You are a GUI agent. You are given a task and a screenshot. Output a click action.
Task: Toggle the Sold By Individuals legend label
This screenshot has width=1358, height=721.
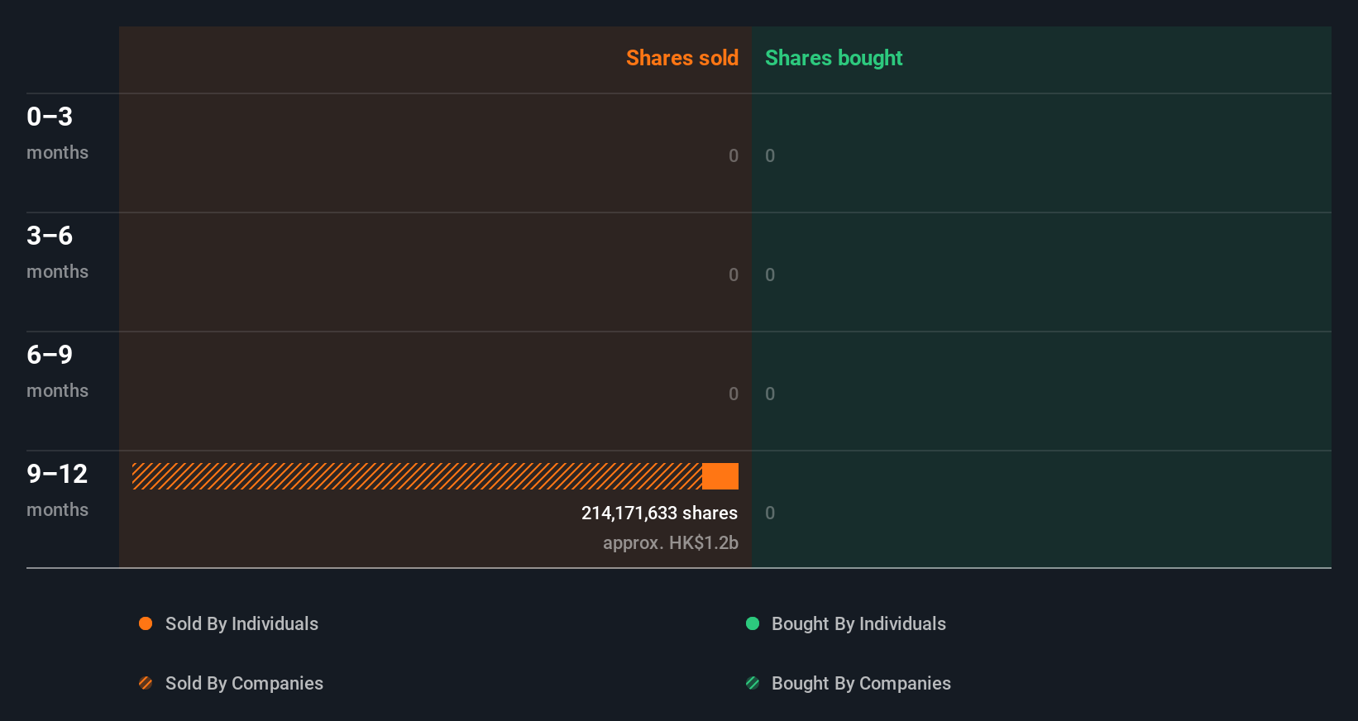[x=241, y=624]
